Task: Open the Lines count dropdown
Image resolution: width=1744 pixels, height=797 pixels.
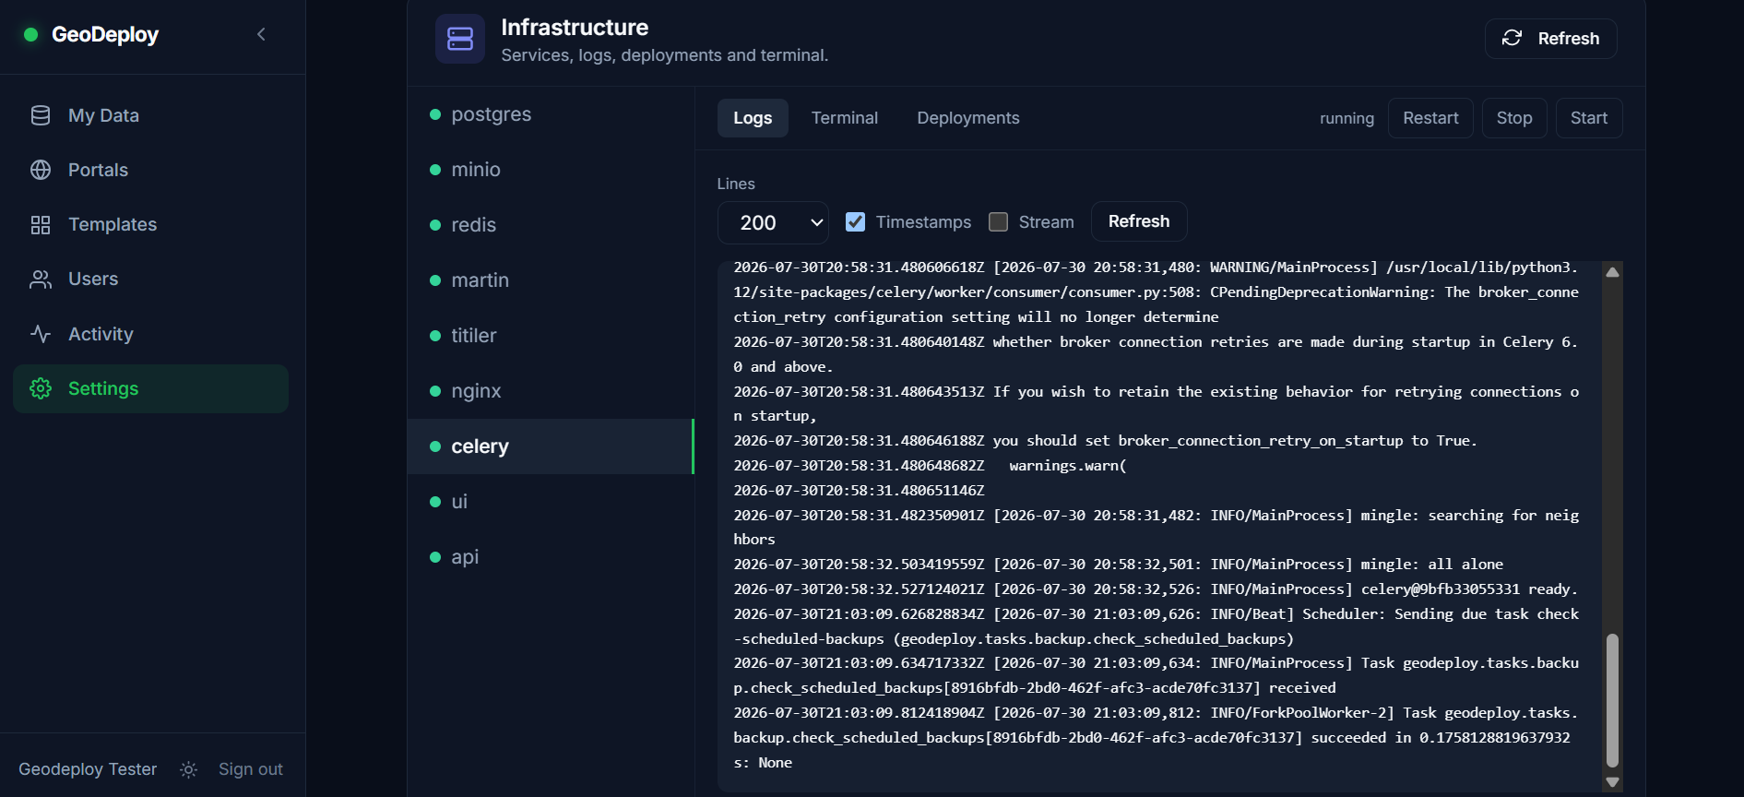Action: (x=773, y=222)
